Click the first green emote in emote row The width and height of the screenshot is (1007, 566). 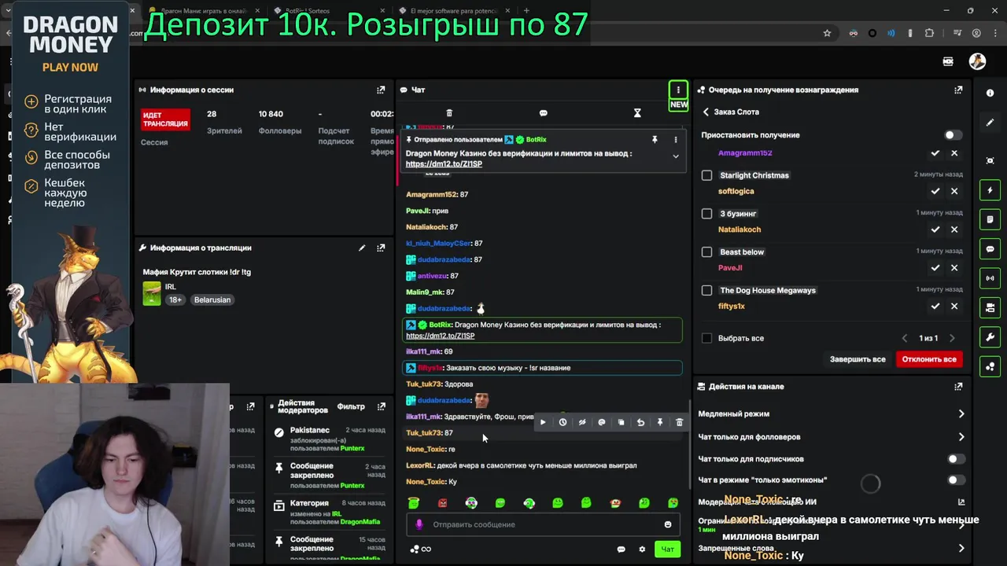[414, 503]
